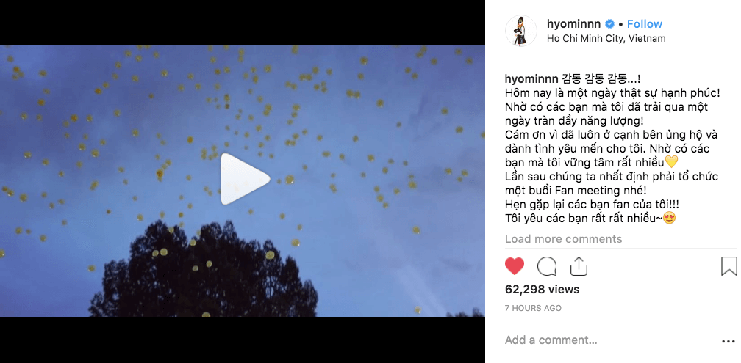Save post with bookmark icon
The height and width of the screenshot is (363, 741).
coord(729,266)
